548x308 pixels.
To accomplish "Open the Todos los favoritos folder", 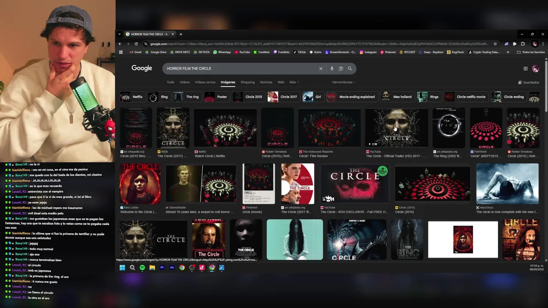I will pyautogui.click(x=531, y=52).
